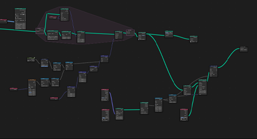The image size is (257, 139).
Task: Select the purple node whose wire enters the zone
Action: pyautogui.click(x=104, y=59)
